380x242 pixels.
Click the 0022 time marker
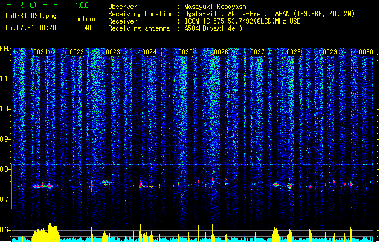[77, 52]
